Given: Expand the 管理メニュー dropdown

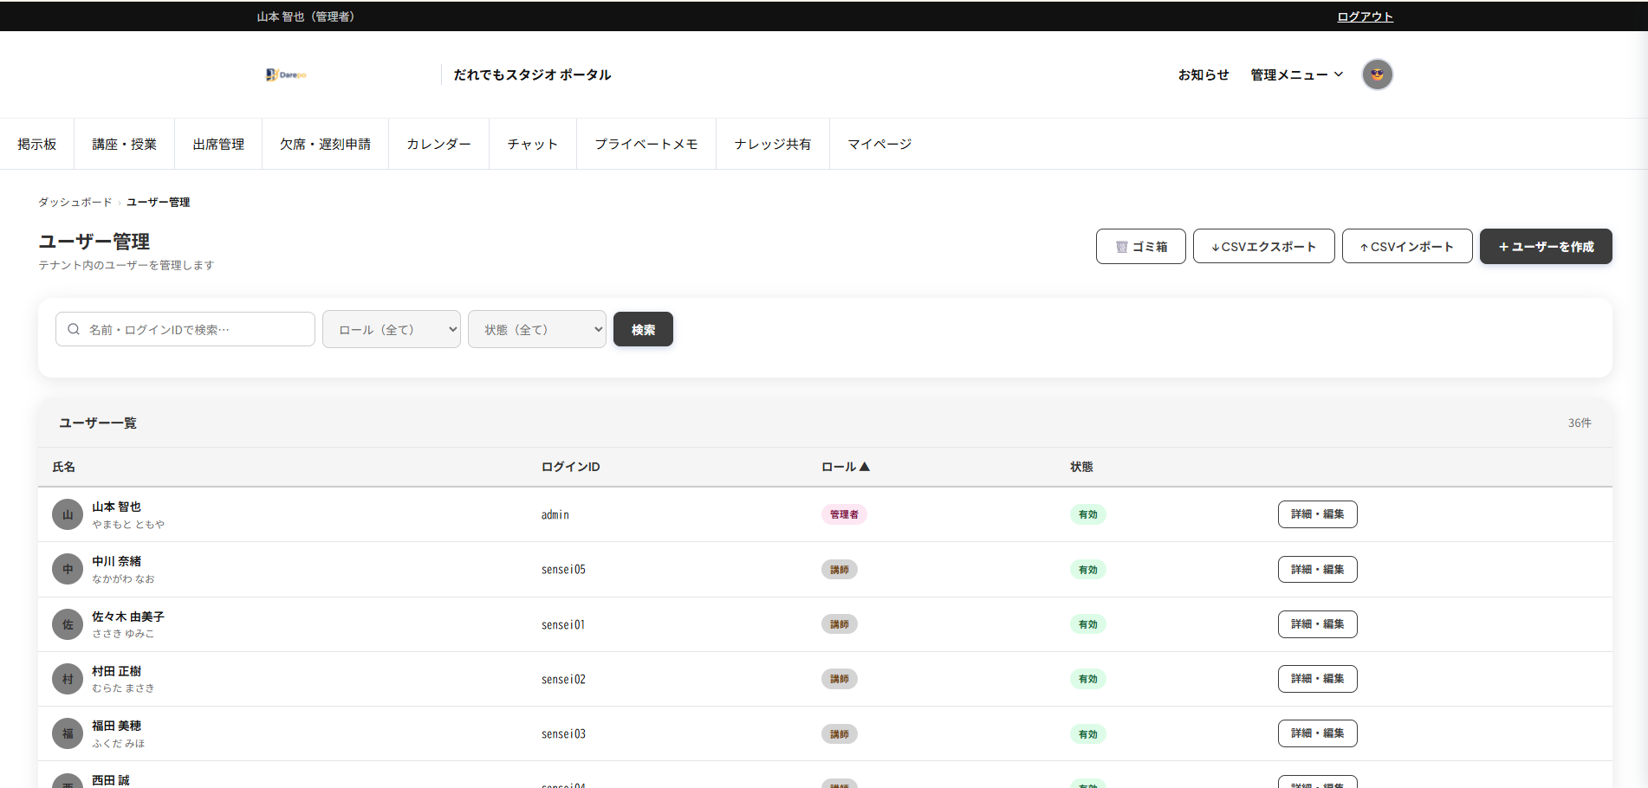Looking at the screenshot, I should point(1296,74).
